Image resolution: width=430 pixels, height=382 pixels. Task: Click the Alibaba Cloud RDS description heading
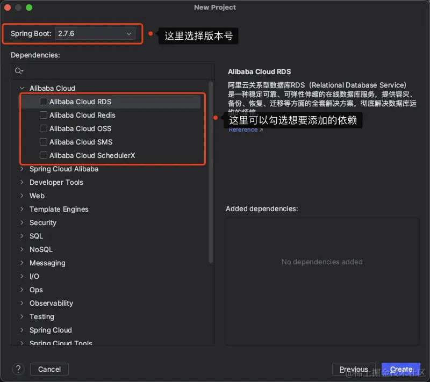(x=259, y=72)
